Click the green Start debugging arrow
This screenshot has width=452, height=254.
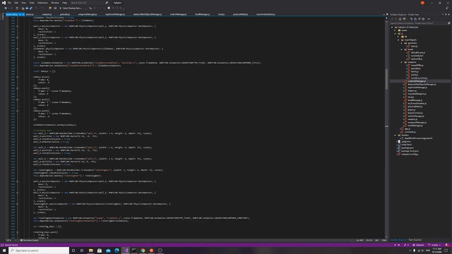(60, 8)
